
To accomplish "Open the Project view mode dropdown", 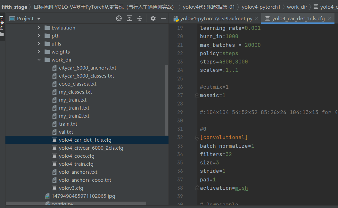I will (x=38, y=18).
